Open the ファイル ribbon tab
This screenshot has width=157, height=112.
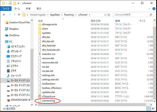pyautogui.click(x=6, y=9)
